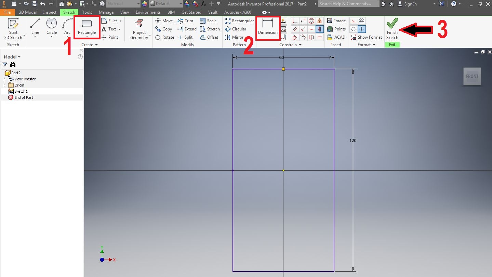492x277 pixels.
Task: Insert an Image into the sketch
Action: (336, 21)
